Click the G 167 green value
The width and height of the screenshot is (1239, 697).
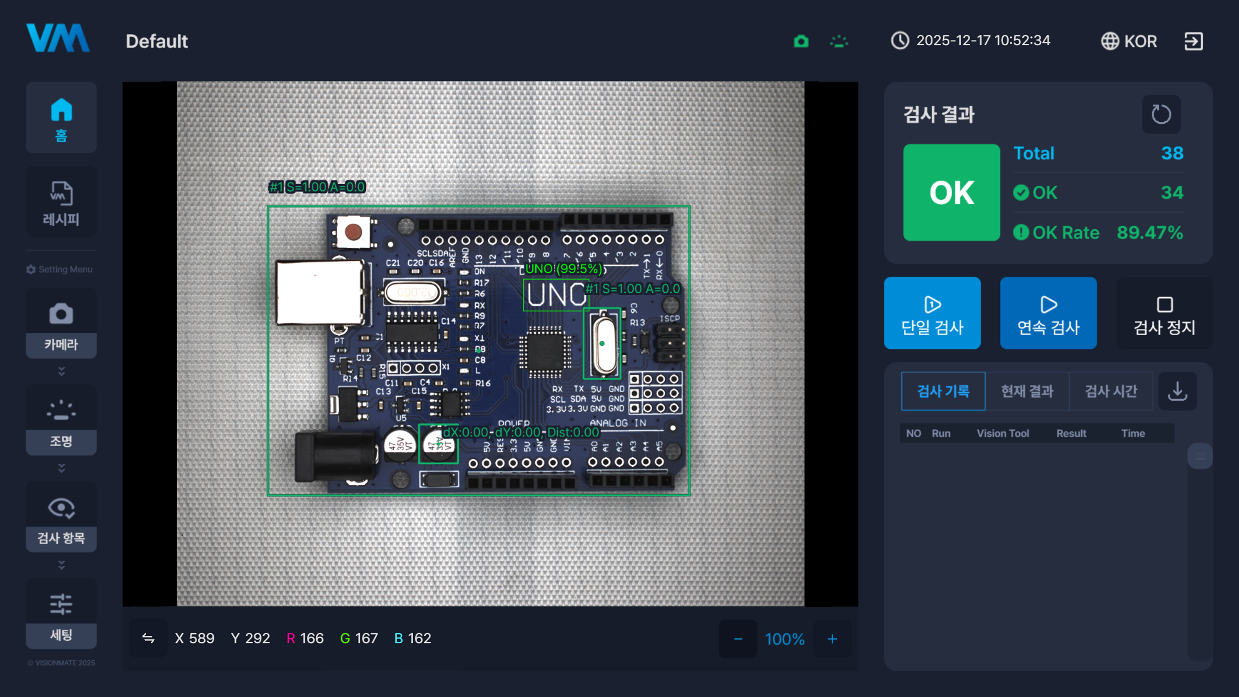(x=359, y=638)
